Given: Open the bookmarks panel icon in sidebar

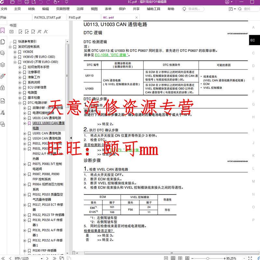Looking at the screenshot, I should pos(3,31).
